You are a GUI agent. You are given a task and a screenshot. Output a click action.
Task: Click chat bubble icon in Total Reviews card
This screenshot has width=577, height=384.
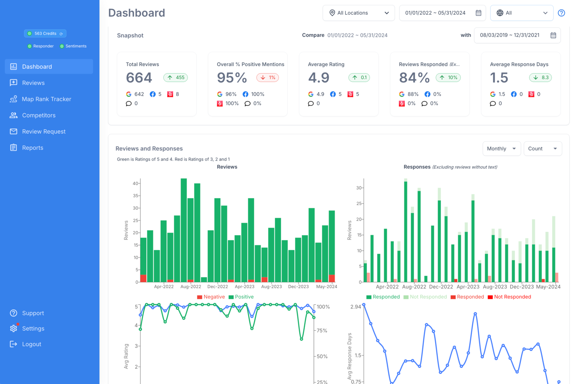[129, 103]
